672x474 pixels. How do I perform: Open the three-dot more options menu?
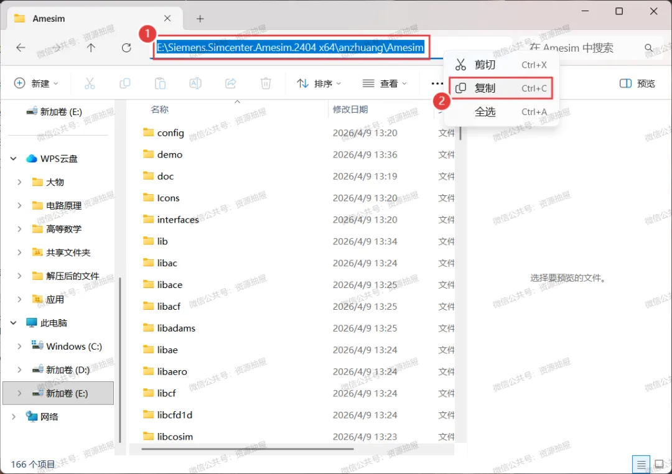click(x=437, y=83)
